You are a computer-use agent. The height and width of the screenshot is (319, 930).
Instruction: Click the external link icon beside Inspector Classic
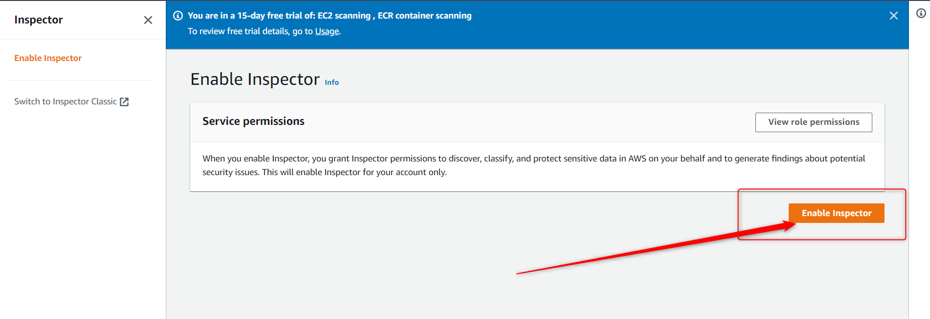(x=124, y=101)
